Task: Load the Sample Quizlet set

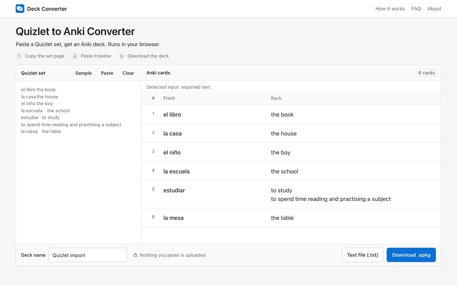Action: coord(83,73)
